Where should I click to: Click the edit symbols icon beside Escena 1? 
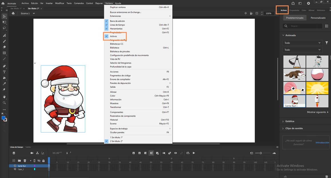pyautogui.click(x=13, y=13)
